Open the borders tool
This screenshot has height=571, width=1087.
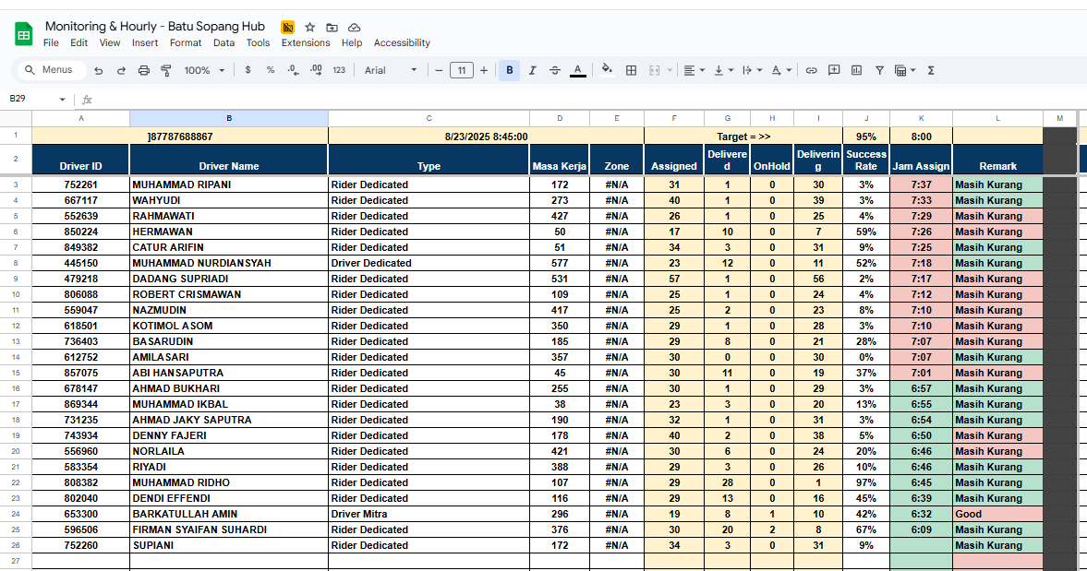631,70
